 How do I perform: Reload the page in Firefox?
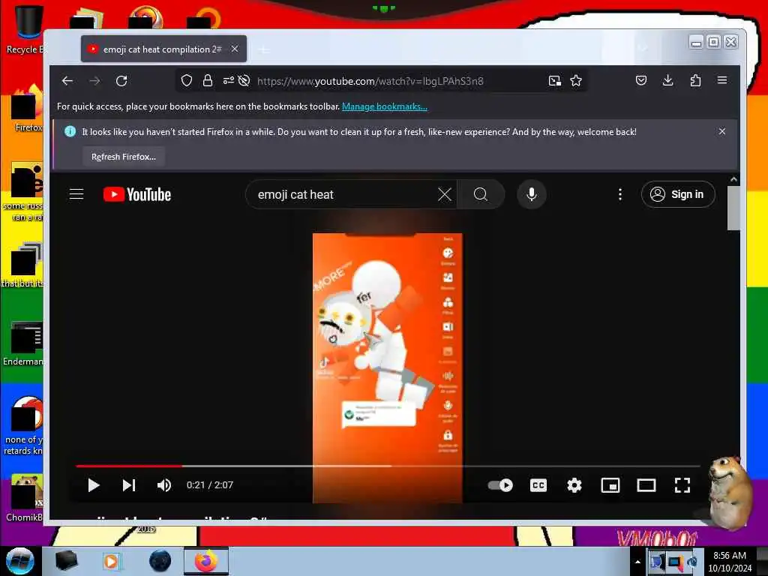121,81
